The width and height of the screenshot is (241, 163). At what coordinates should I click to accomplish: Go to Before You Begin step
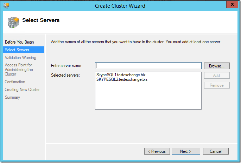(x=19, y=42)
